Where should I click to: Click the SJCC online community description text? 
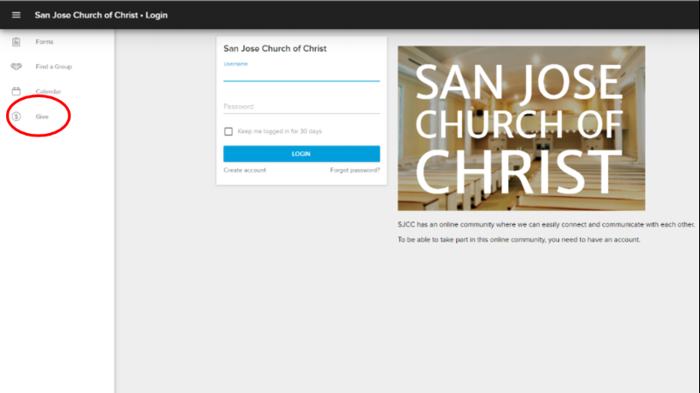[546, 225]
